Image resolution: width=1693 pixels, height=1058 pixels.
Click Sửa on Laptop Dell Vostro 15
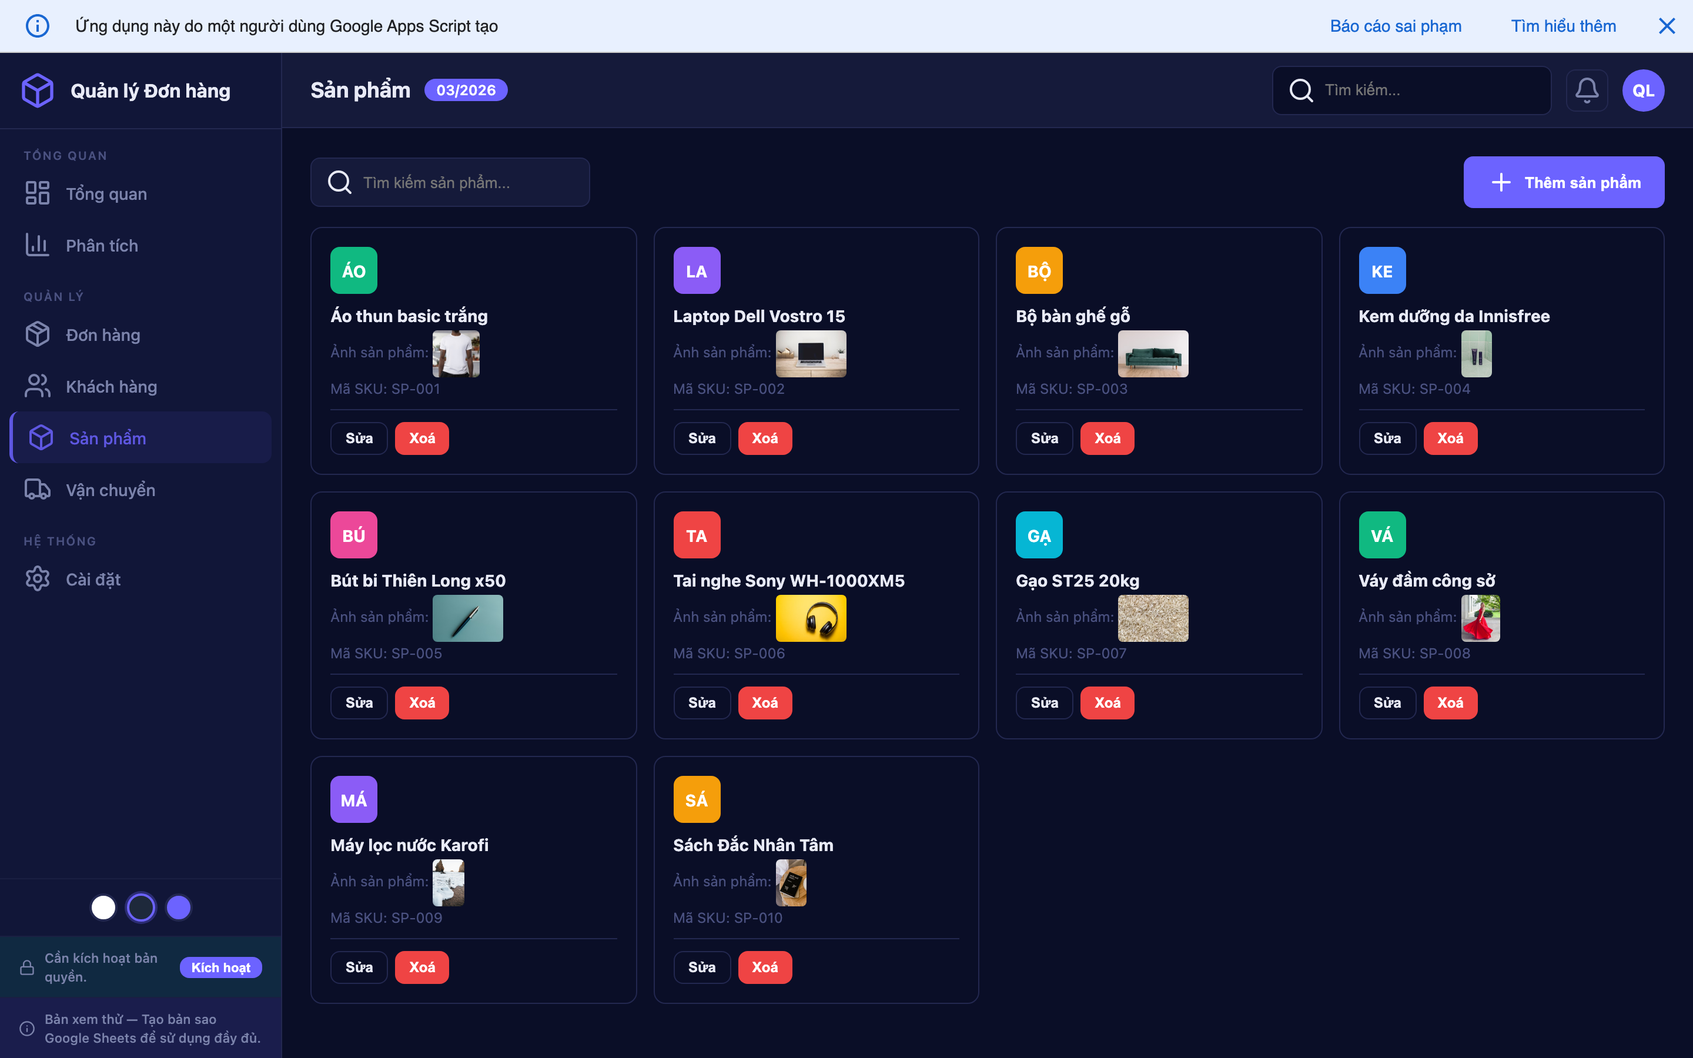click(x=702, y=437)
